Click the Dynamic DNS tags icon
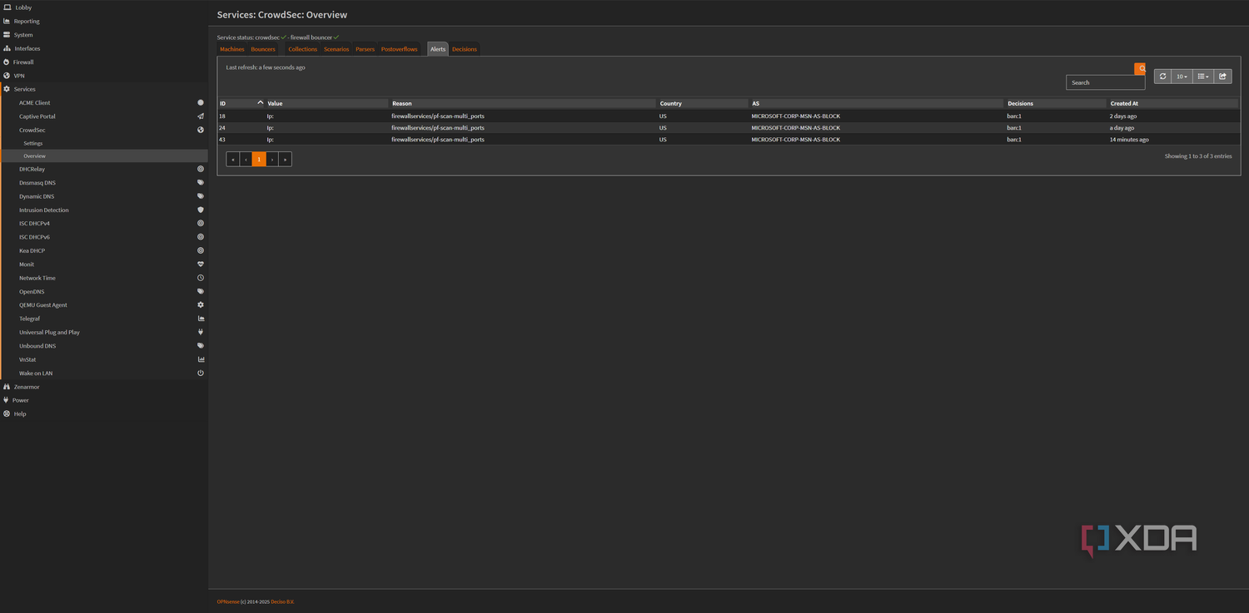This screenshot has height=613, width=1249. 201,196
